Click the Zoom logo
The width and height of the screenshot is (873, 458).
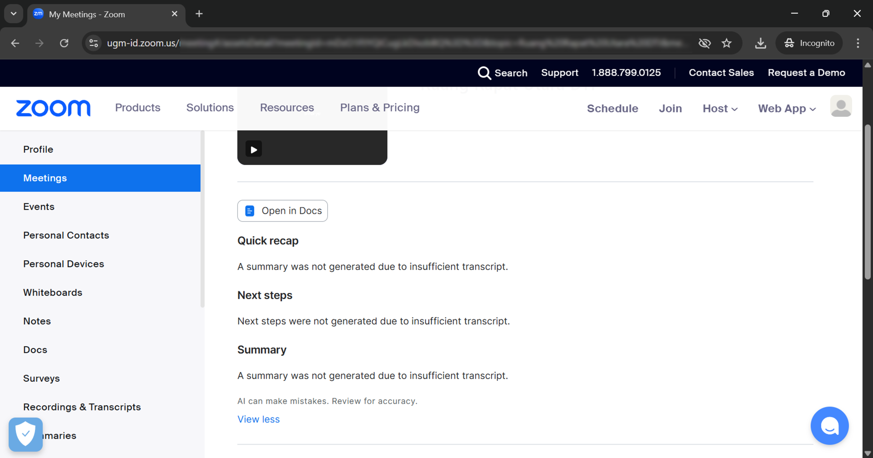pos(53,108)
